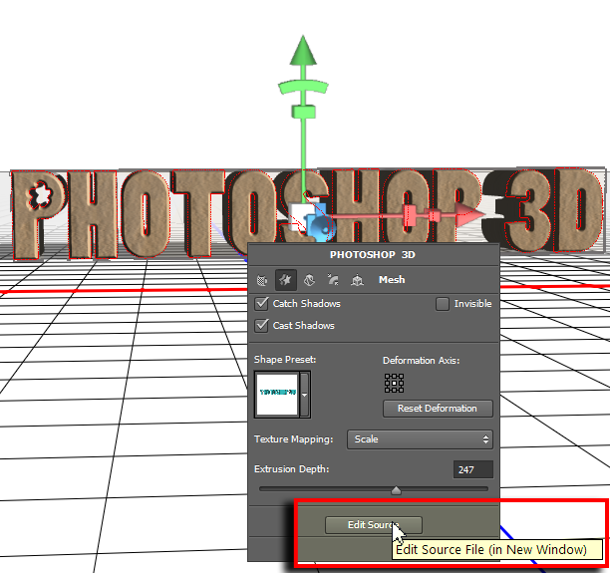Select the Deform properties icon
610x573 pixels.
[309, 281]
